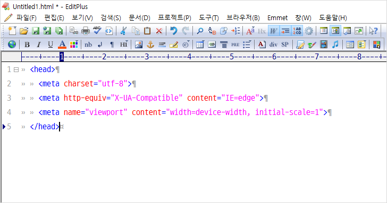Click the Find magnifier icon
387x203 pixels.
pos(200,31)
